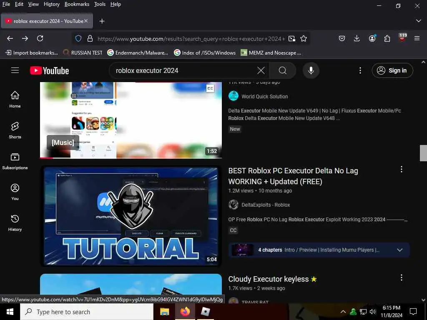The width and height of the screenshot is (427, 320).
Task: Open the DeltaExploits - Roblox channel
Action: (266, 205)
